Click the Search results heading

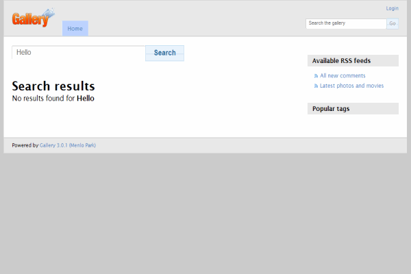[x=53, y=86]
